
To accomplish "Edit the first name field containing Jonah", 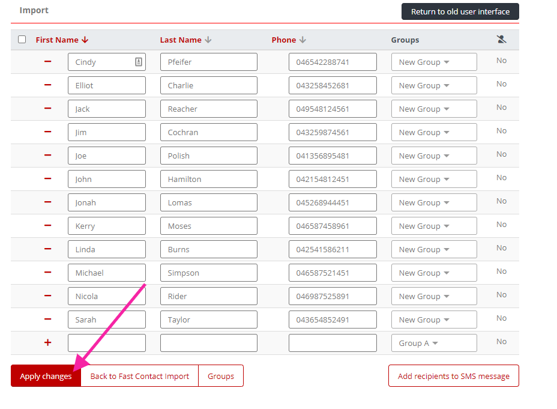I will pyautogui.click(x=107, y=203).
